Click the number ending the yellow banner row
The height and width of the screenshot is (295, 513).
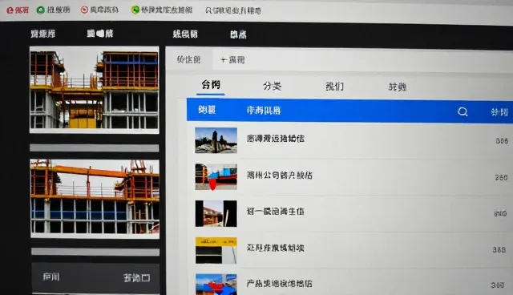click(x=499, y=250)
